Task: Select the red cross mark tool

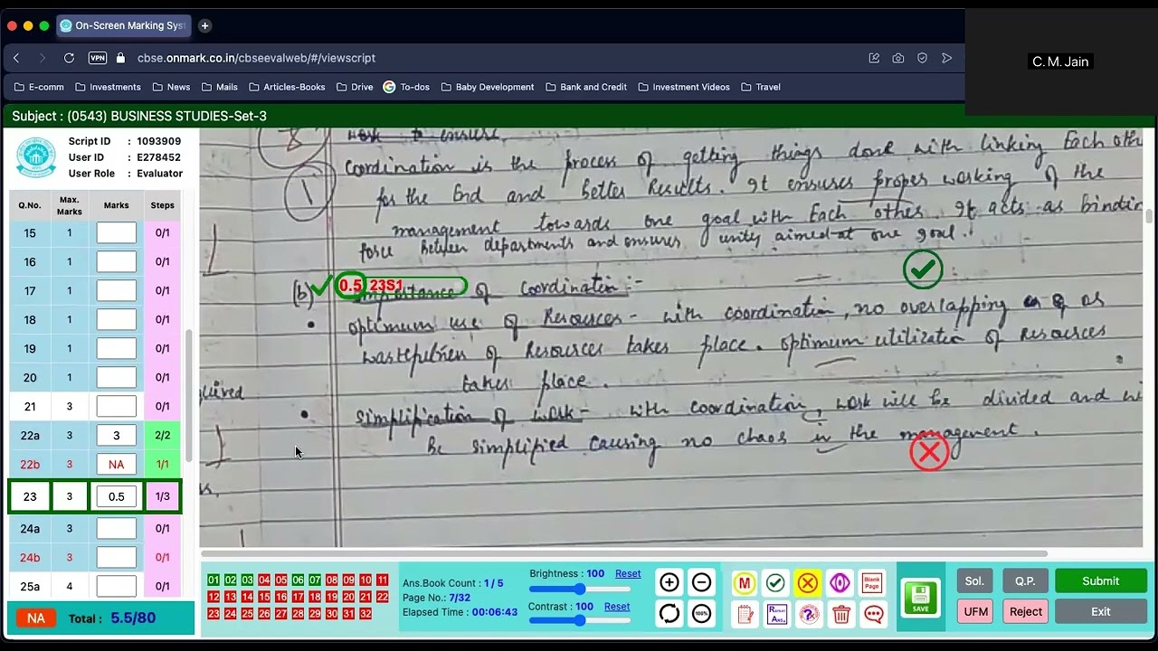Action: (808, 583)
